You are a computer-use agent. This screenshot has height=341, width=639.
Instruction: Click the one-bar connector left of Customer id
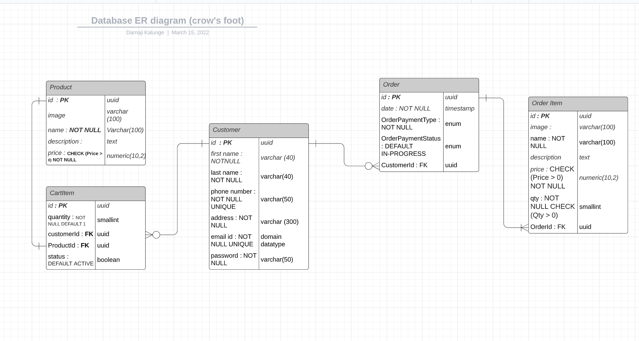coord(202,144)
